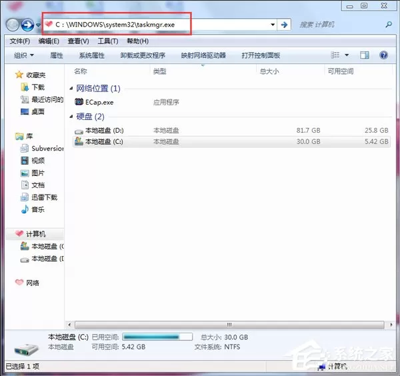Open the view options dropdown arrow
Viewport: 400px width, 376px height.
tap(347, 55)
